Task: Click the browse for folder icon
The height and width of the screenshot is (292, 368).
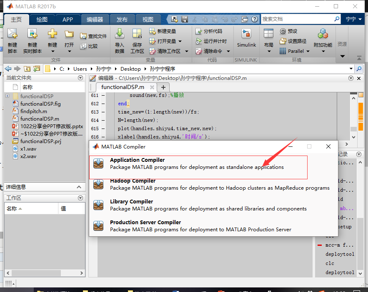Action: click(37, 69)
